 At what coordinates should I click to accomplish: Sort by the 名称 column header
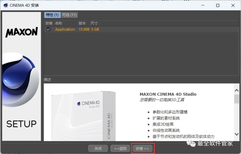click(66, 23)
